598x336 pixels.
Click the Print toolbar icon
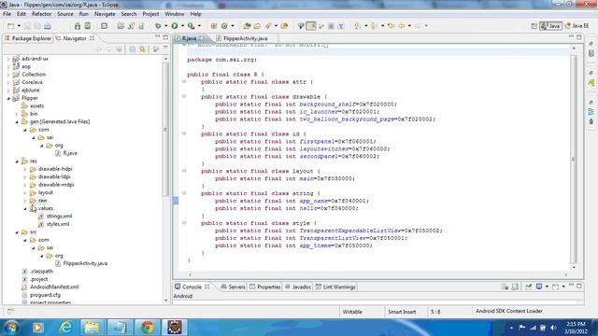(48, 26)
